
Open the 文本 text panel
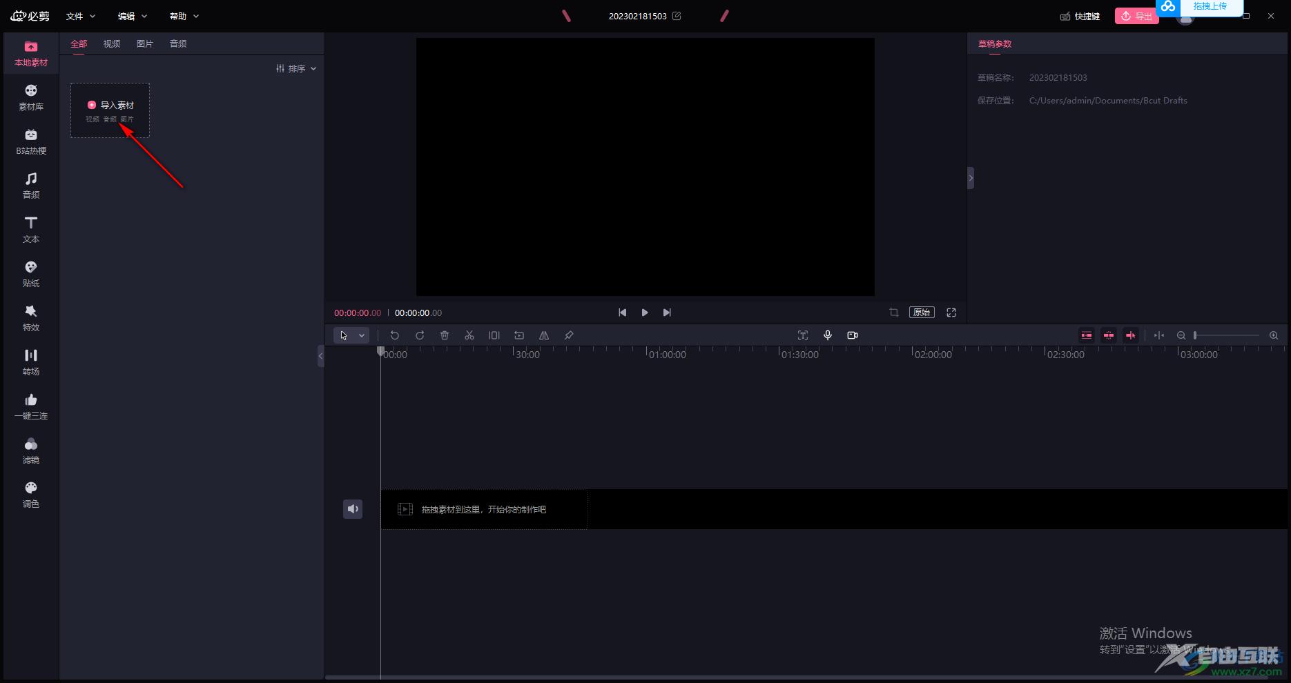point(31,230)
